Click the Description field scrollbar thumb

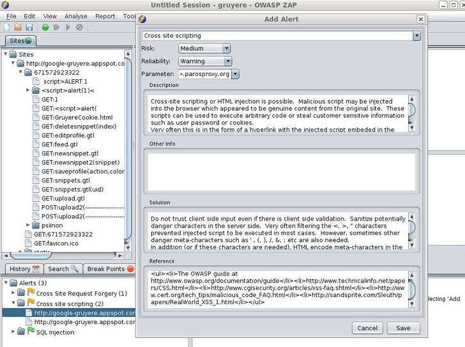coord(411,110)
